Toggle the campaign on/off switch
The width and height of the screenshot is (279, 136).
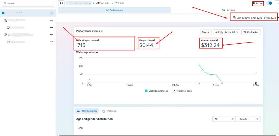coord(269,3)
